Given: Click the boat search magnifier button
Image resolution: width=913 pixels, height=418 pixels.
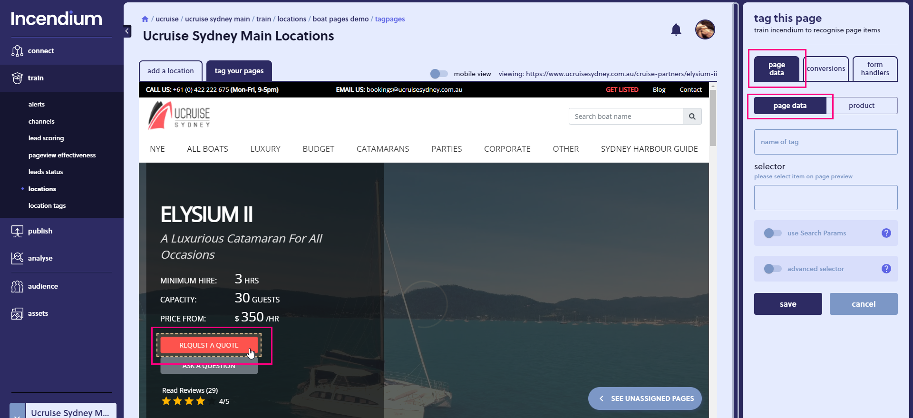Looking at the screenshot, I should pos(692,117).
